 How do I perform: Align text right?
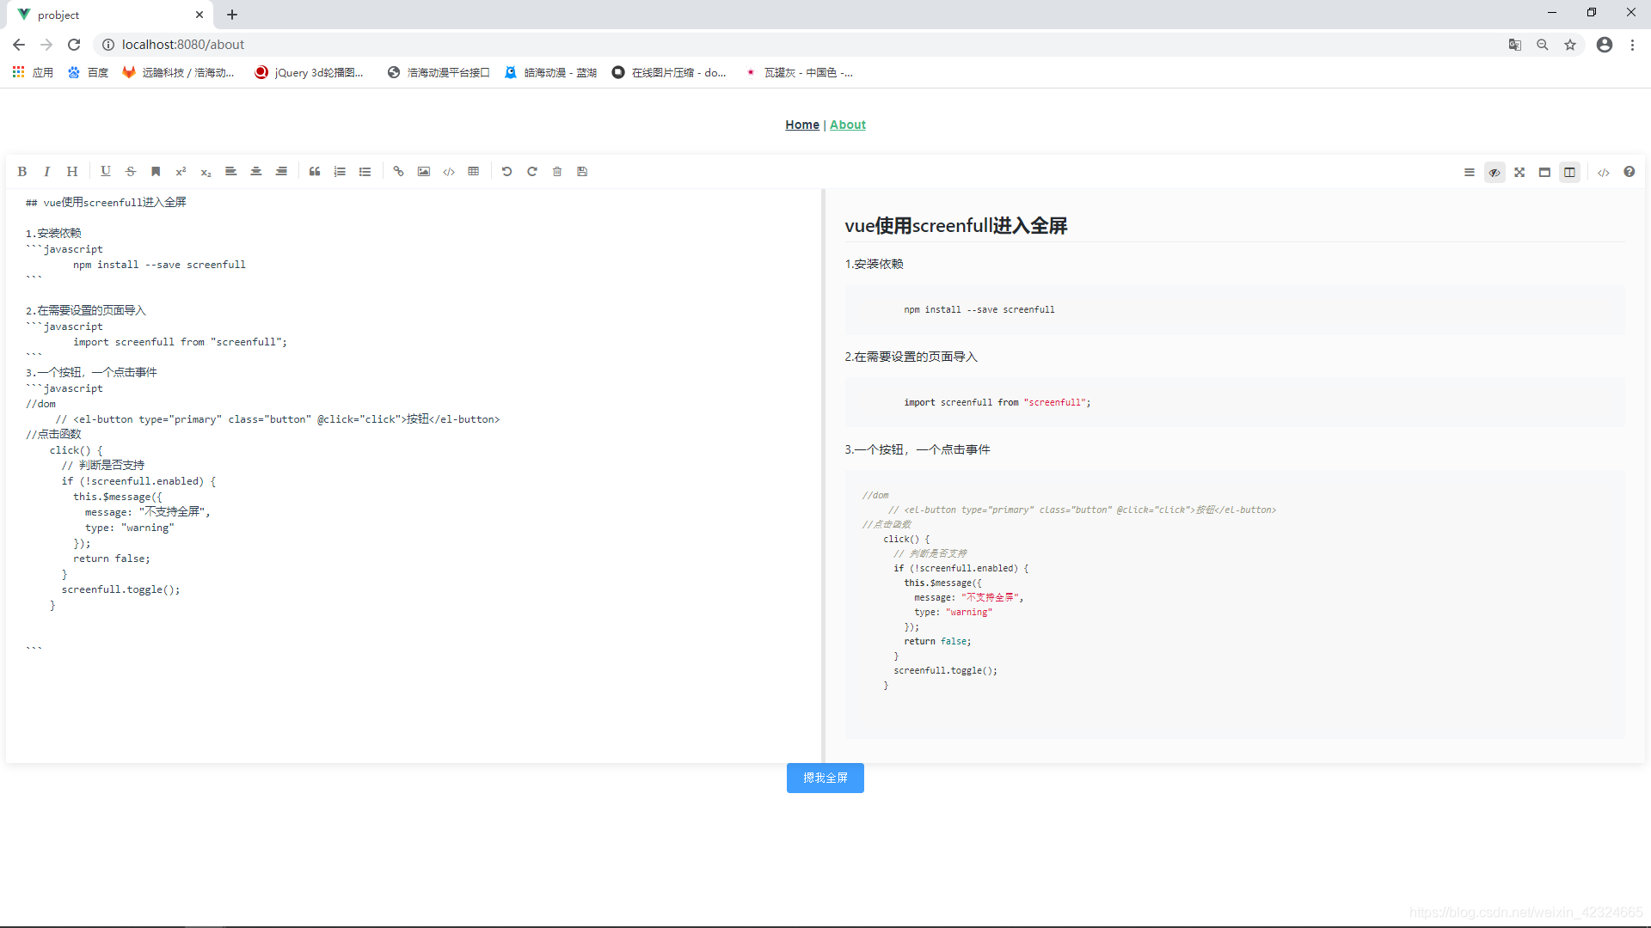click(x=281, y=172)
